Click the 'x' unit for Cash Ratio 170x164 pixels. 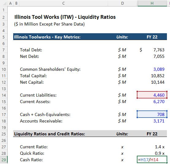(122, 160)
